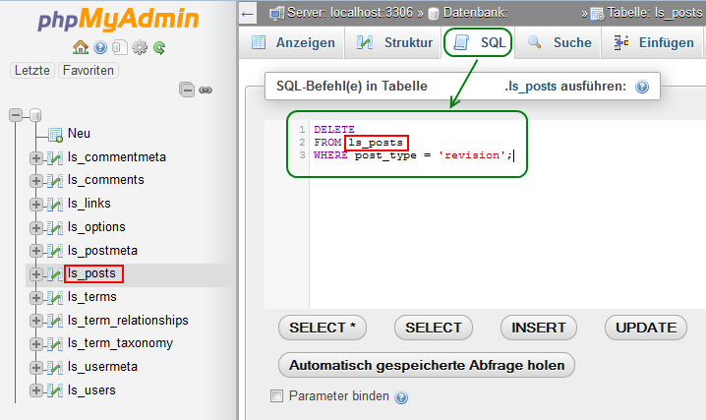Screen dimensions: 706x420
Task: Expand the ls_term_taxonomy tree node
Action: [x=36, y=344]
